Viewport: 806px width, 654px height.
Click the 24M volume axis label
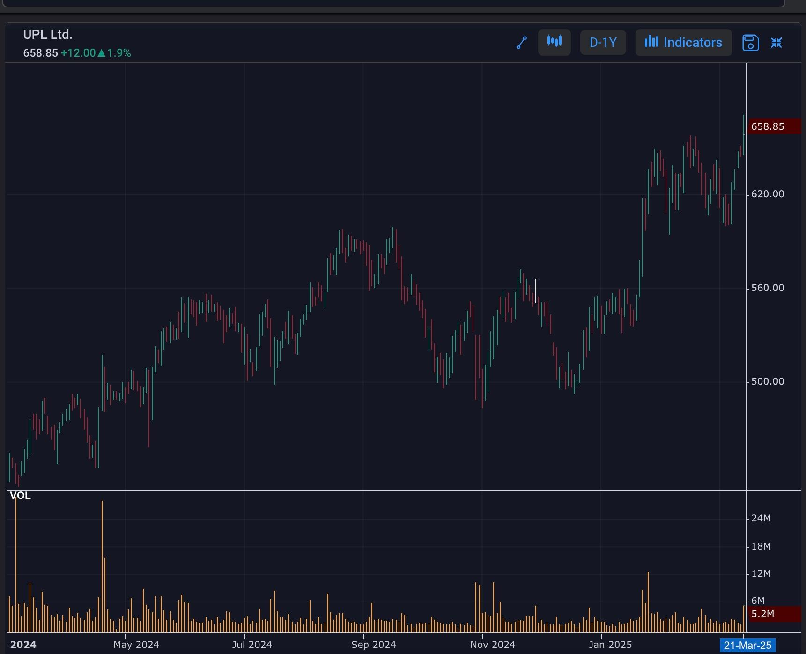761,518
